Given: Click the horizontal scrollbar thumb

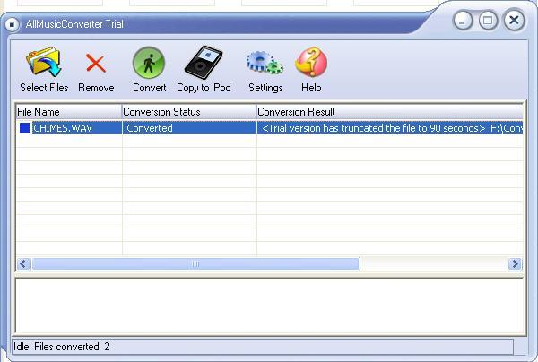Looking at the screenshot, I should 195,264.
